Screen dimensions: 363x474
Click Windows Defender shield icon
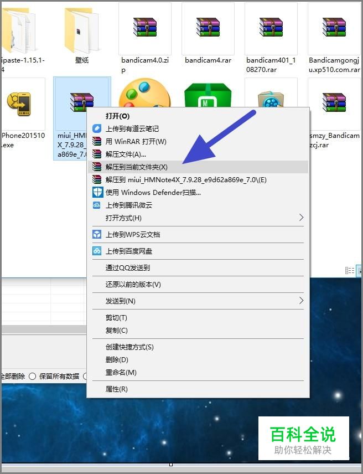click(x=97, y=192)
